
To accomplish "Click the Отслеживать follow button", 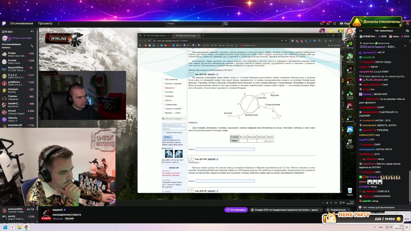I will [x=236, y=210].
